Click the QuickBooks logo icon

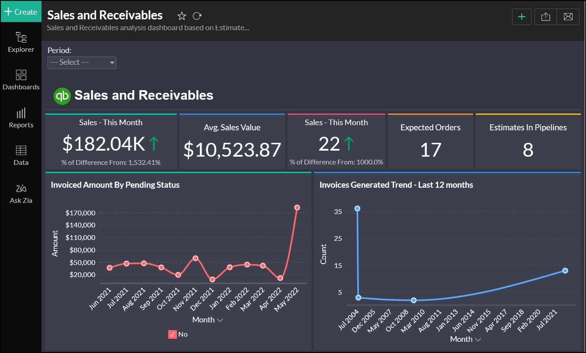tap(62, 96)
